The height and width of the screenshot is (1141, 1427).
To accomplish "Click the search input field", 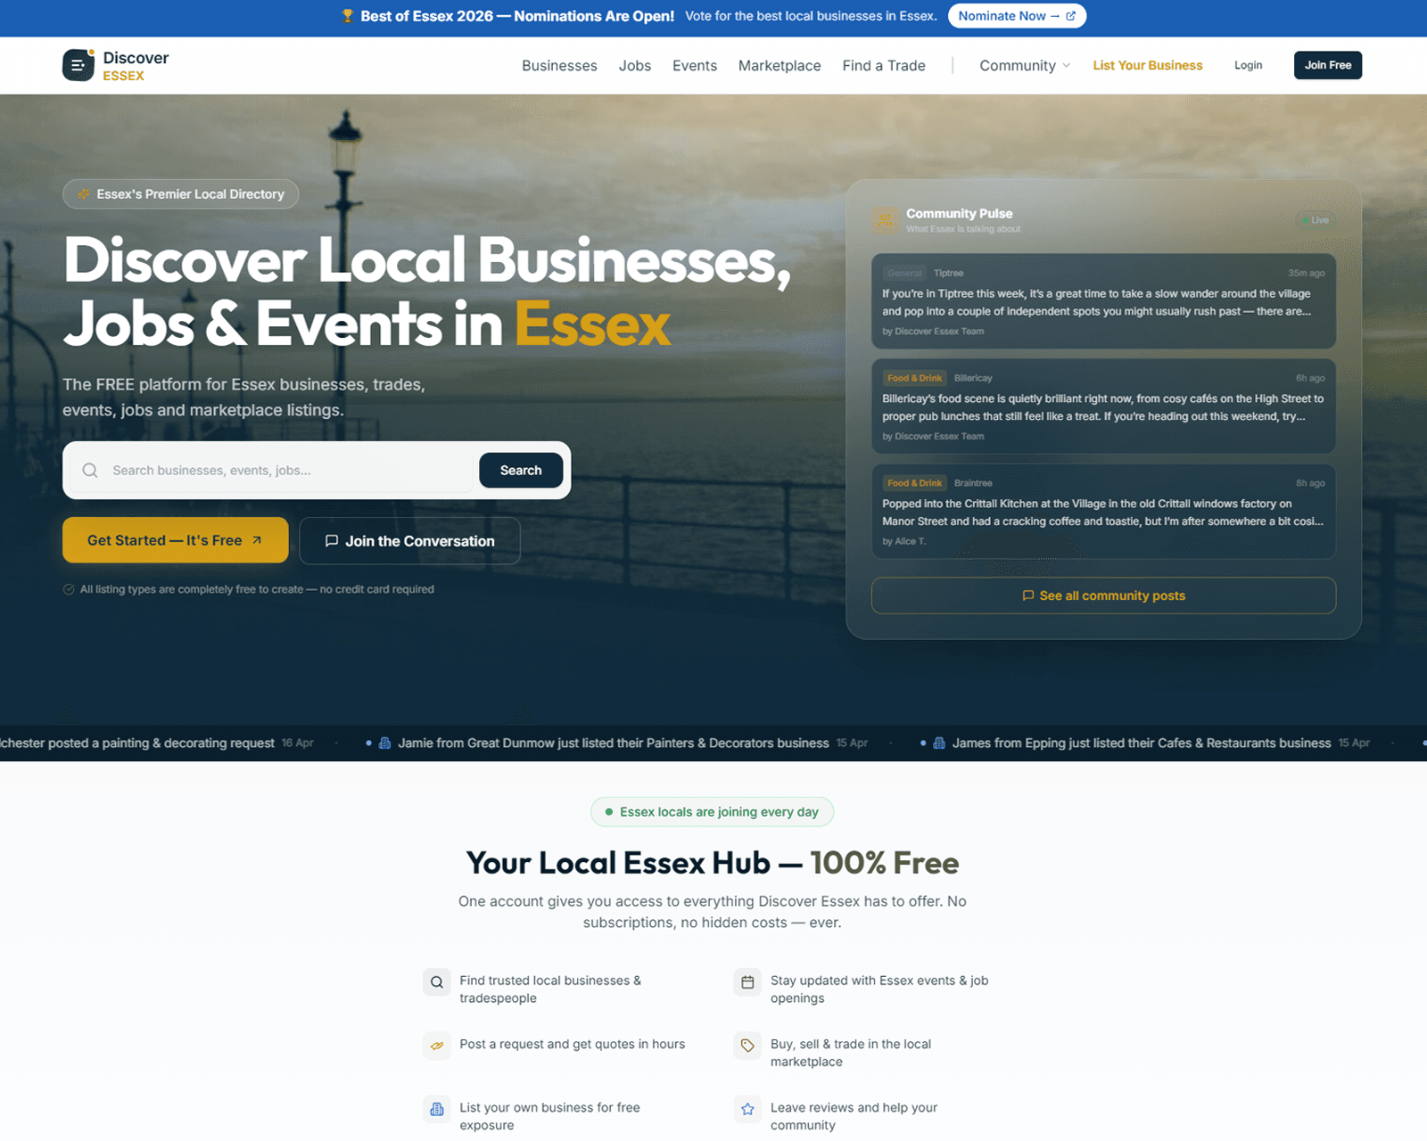I will [x=268, y=470].
